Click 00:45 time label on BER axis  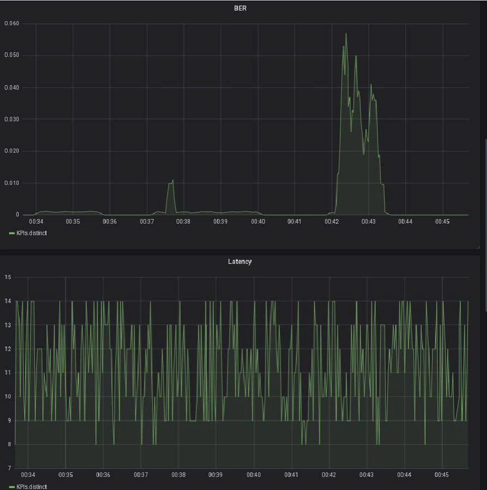click(x=442, y=222)
